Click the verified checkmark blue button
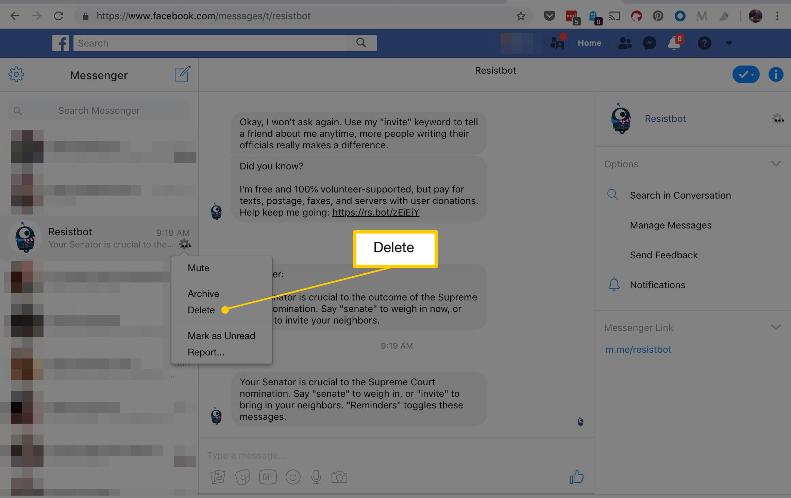This screenshot has width=791, height=498. click(746, 75)
